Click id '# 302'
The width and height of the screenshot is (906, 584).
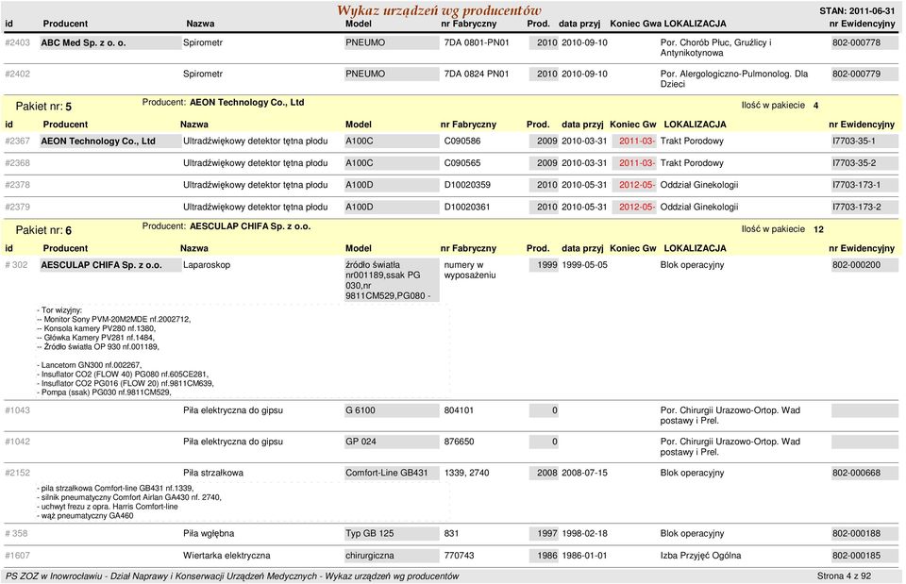16,265
